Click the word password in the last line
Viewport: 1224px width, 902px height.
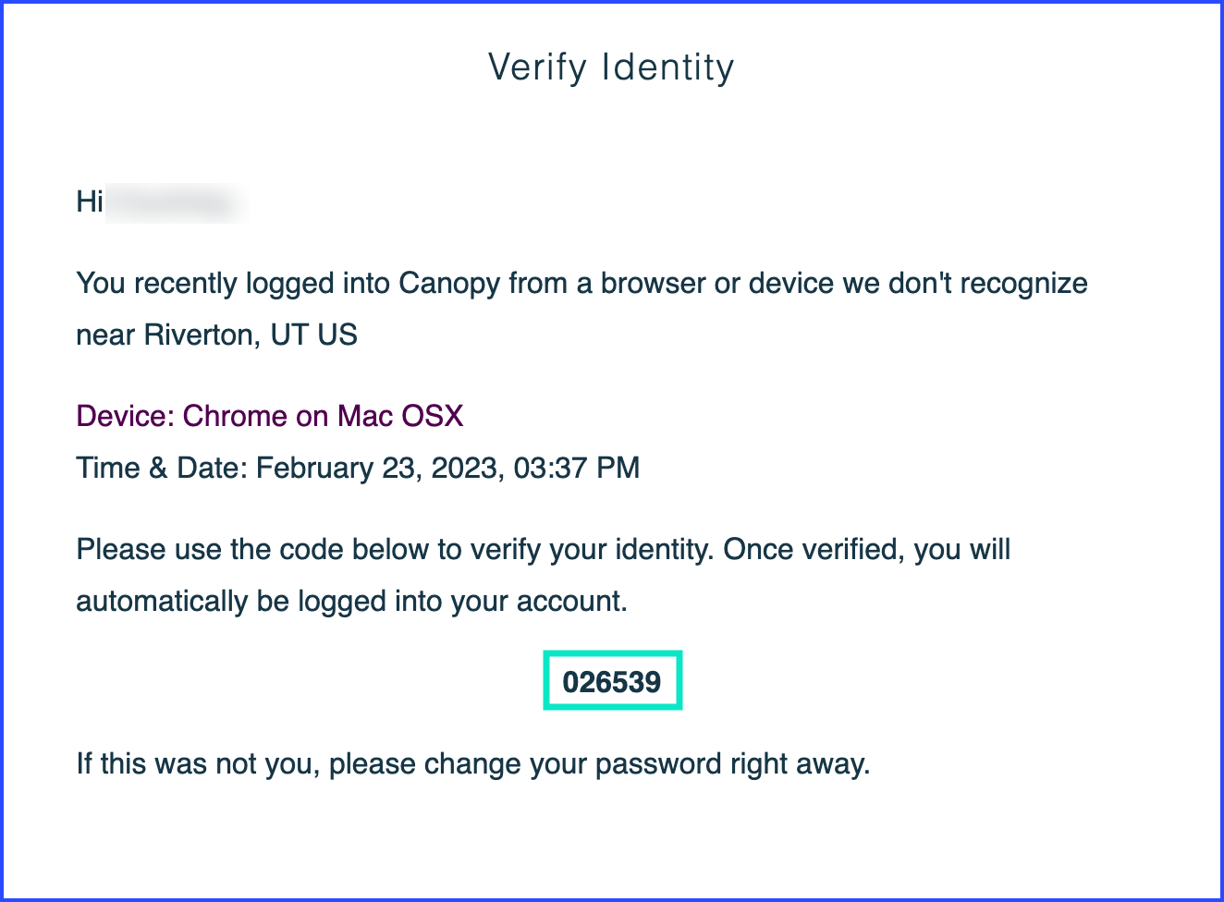658,765
